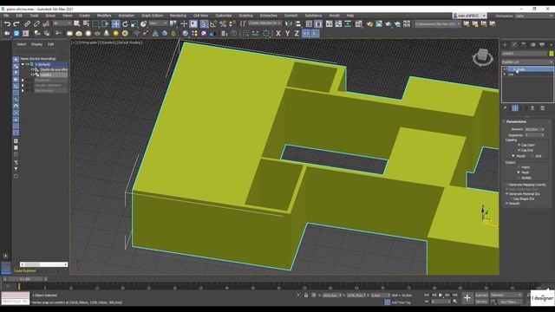
Task: Open the Motion command panel tab
Action: click(x=532, y=44)
